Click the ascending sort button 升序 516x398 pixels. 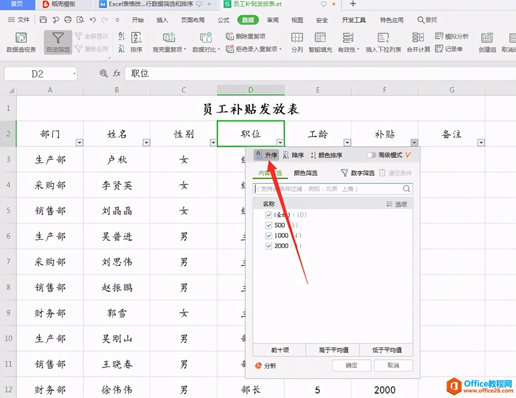pyautogui.click(x=267, y=155)
